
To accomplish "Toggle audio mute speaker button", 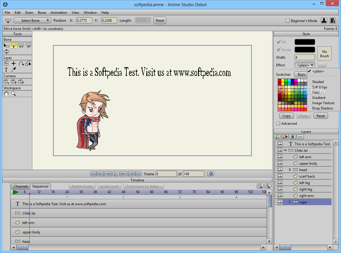I will tap(211, 174).
